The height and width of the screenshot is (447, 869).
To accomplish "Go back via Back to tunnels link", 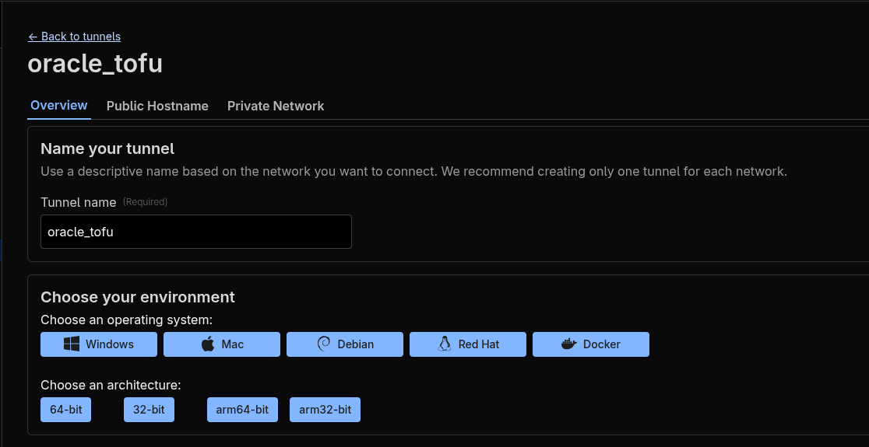I will pos(74,37).
